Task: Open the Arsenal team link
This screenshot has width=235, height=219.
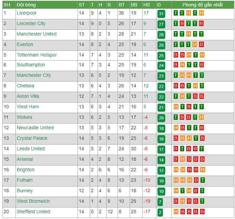Action: [25, 159]
